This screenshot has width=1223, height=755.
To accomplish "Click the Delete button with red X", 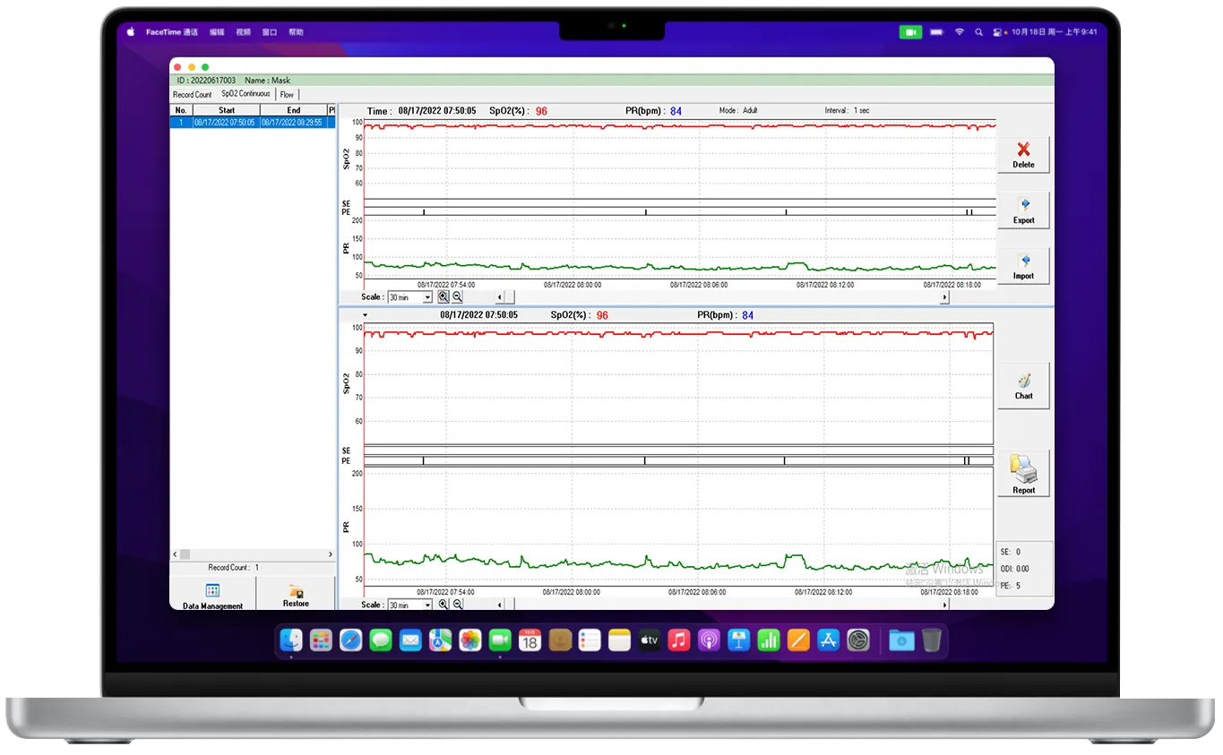I will coord(1023,155).
